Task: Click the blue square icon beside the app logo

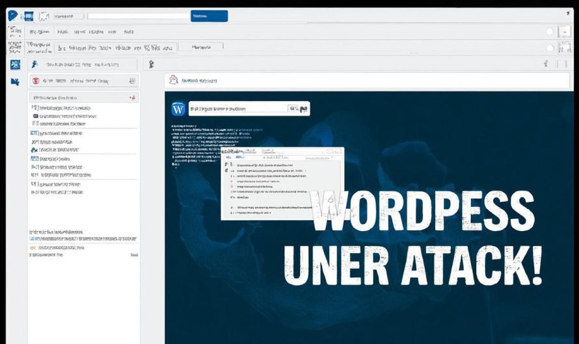Action: point(27,16)
